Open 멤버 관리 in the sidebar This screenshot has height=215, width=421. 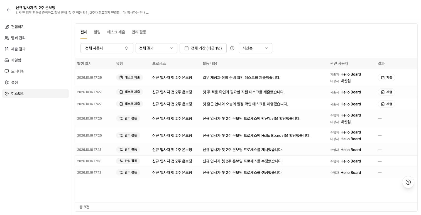click(35, 38)
